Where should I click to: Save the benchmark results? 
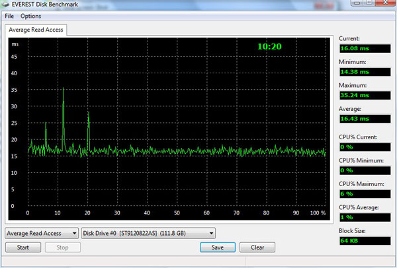point(218,248)
